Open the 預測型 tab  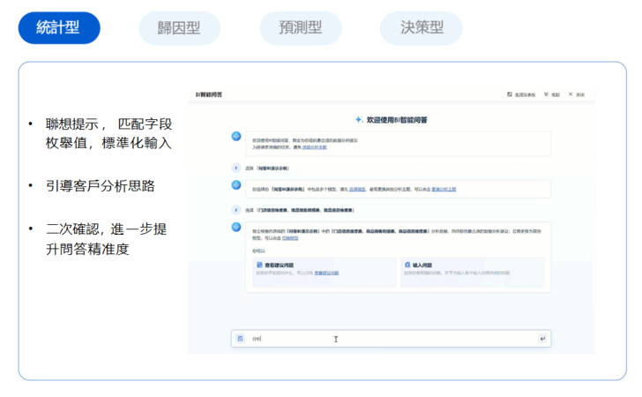point(301,28)
